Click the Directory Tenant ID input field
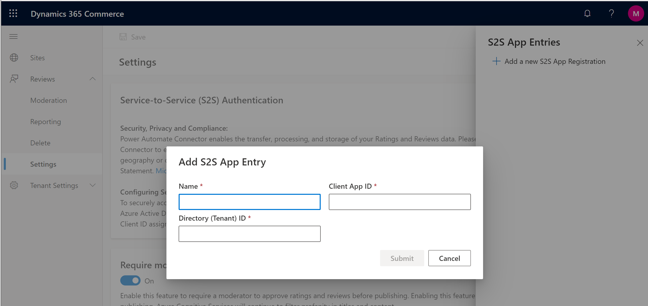Viewport: 648px width, 306px height. [249, 233]
